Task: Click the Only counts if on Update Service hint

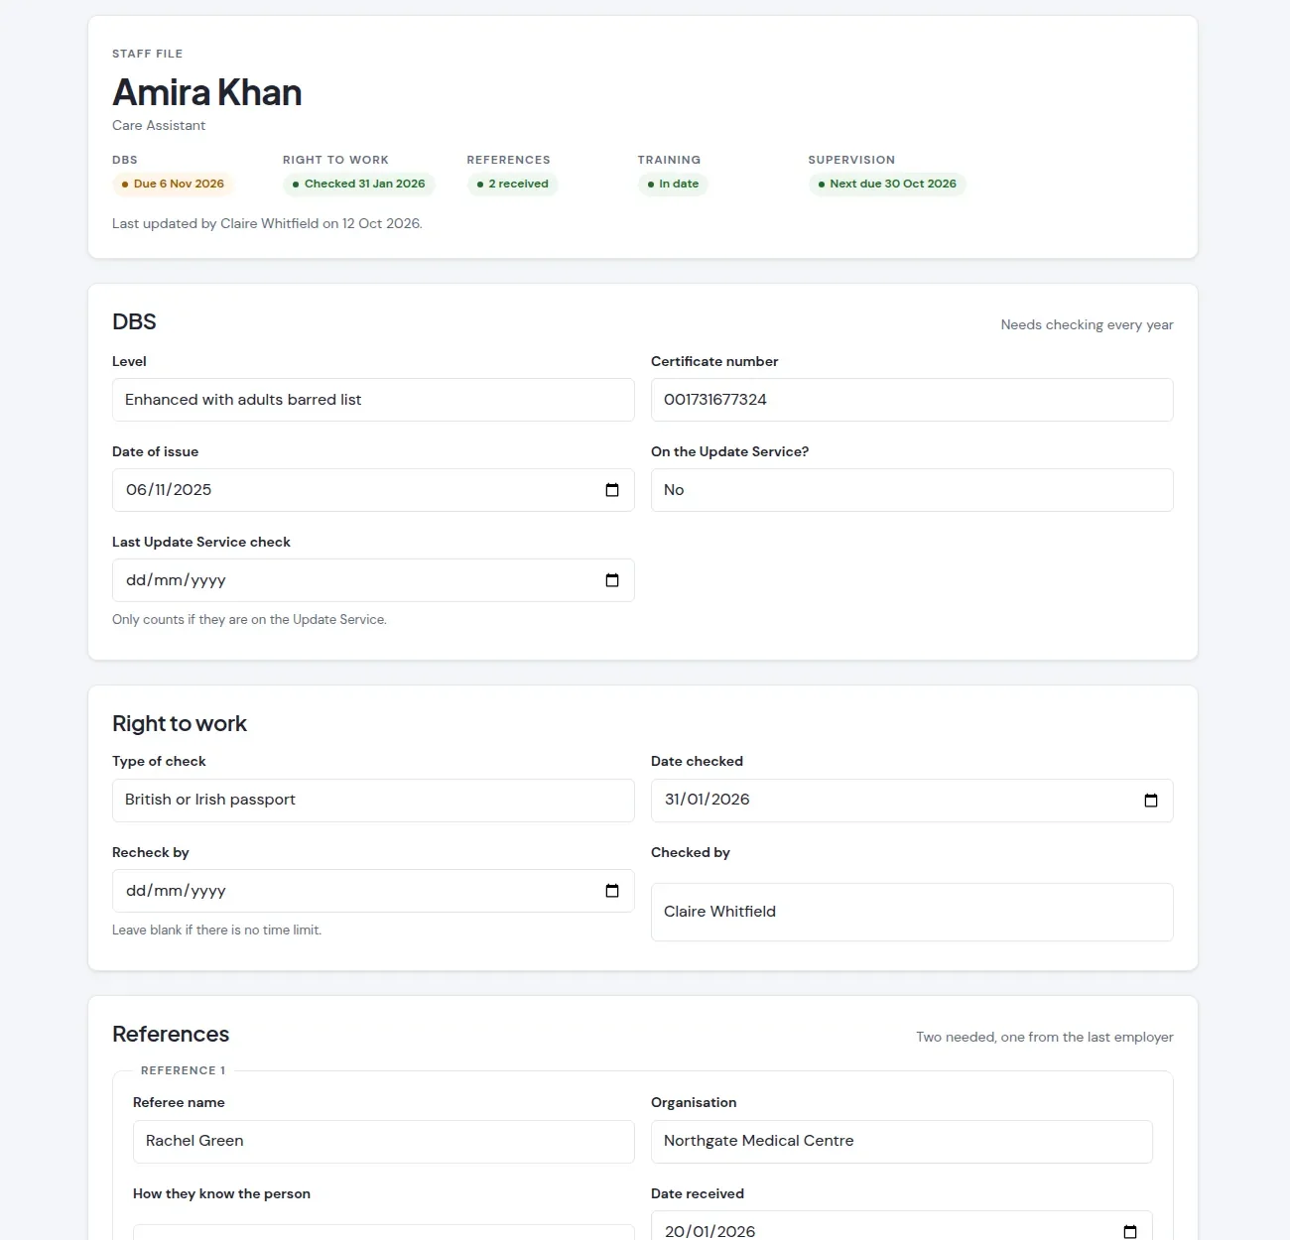Action: coord(249,620)
